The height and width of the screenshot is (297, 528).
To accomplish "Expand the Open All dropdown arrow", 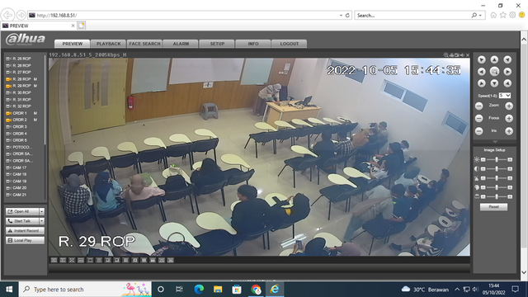I will click(42, 211).
